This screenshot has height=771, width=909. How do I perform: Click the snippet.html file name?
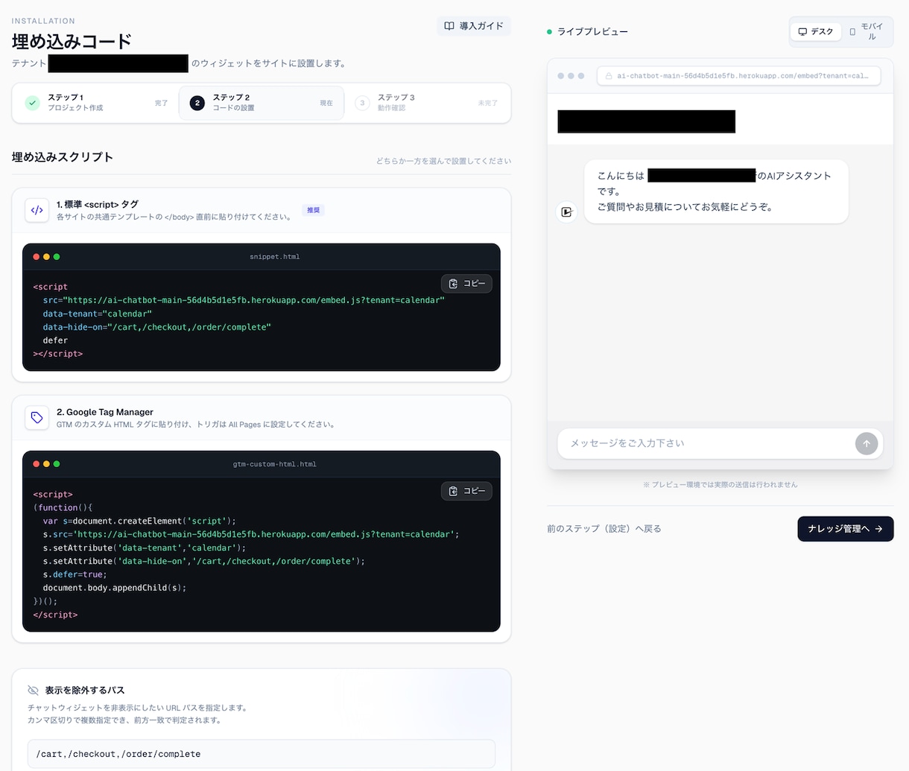click(275, 257)
